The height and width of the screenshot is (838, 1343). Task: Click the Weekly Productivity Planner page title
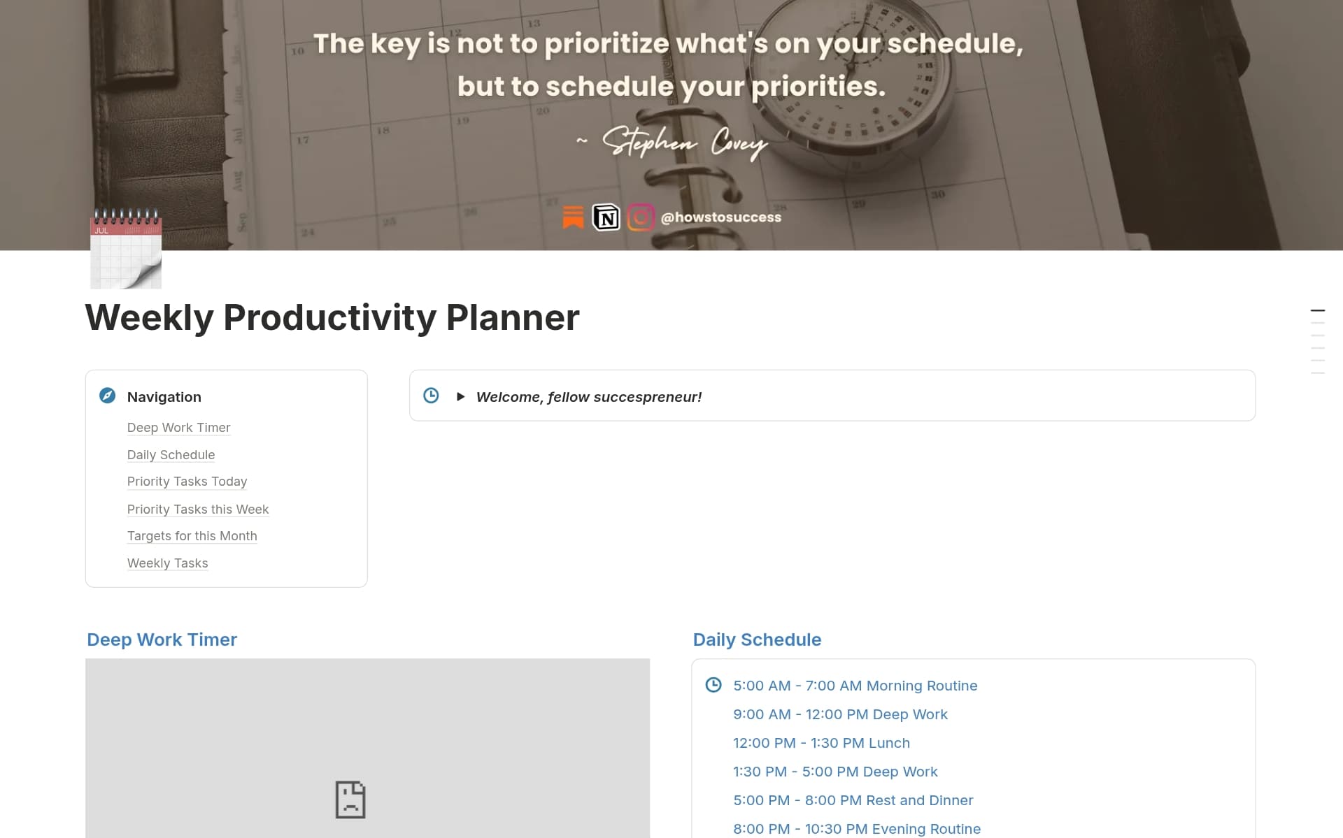(332, 318)
